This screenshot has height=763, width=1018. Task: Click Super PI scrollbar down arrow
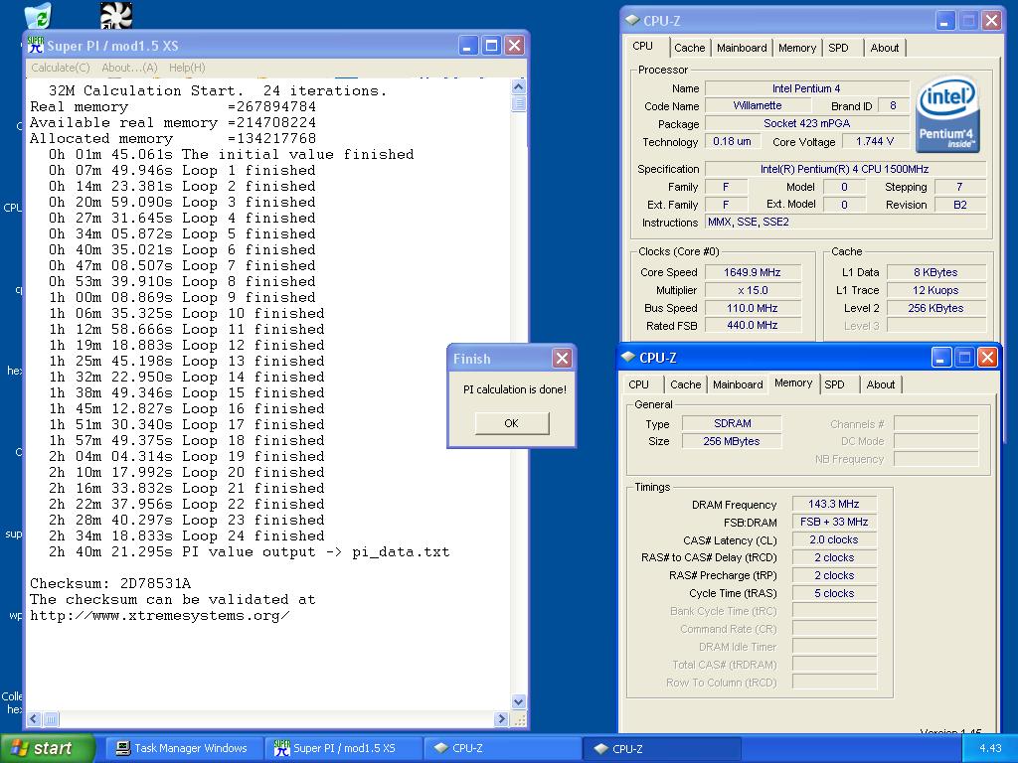[518, 701]
